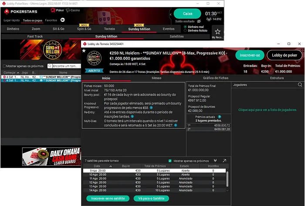Screen dimensions: 305x206
Task: Open the Torneio tab
Action: pos(109,29)
